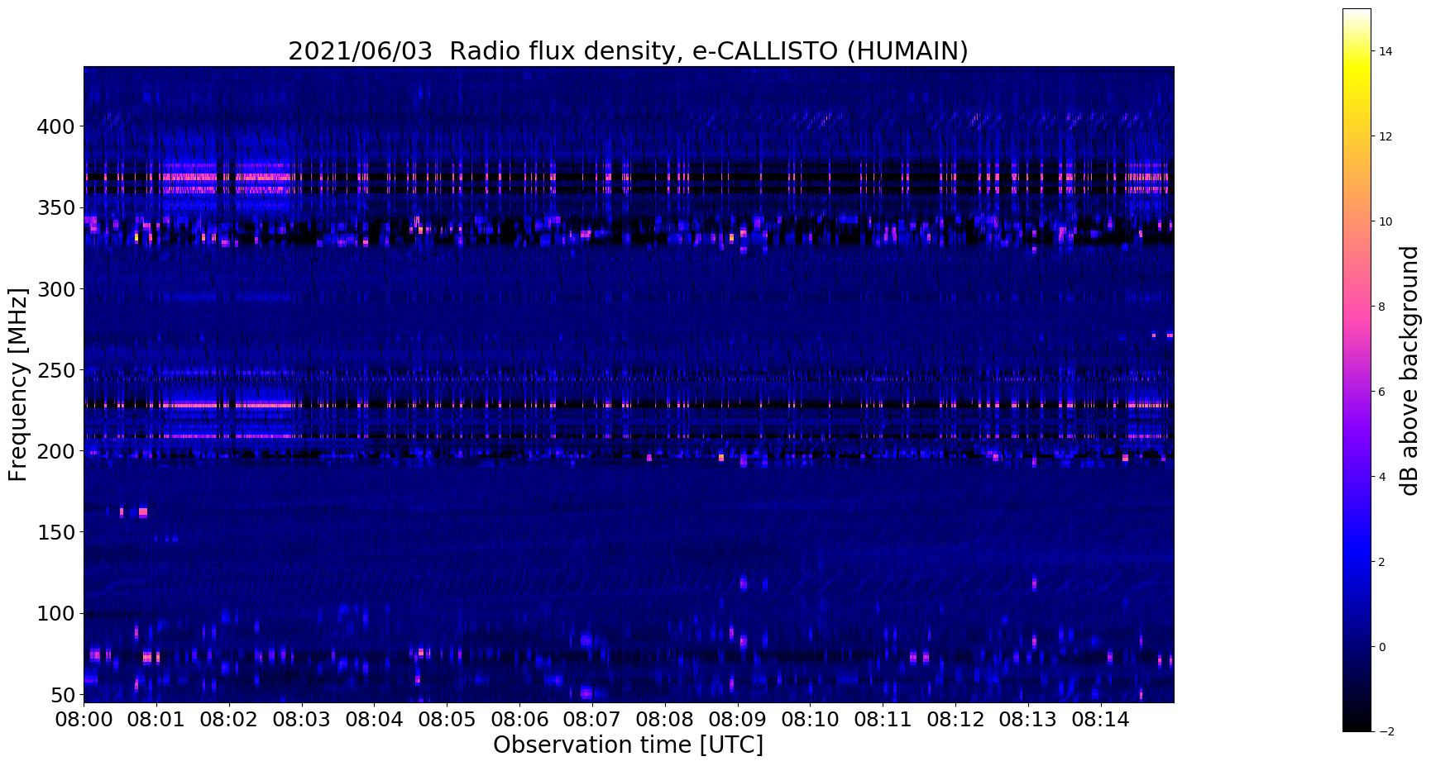Click the 150 MHz frequency tick label

tap(56, 532)
